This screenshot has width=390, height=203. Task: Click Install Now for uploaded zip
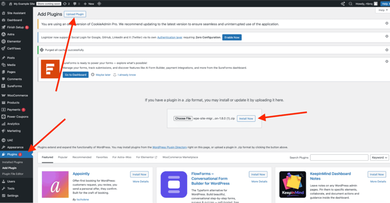pyautogui.click(x=246, y=118)
